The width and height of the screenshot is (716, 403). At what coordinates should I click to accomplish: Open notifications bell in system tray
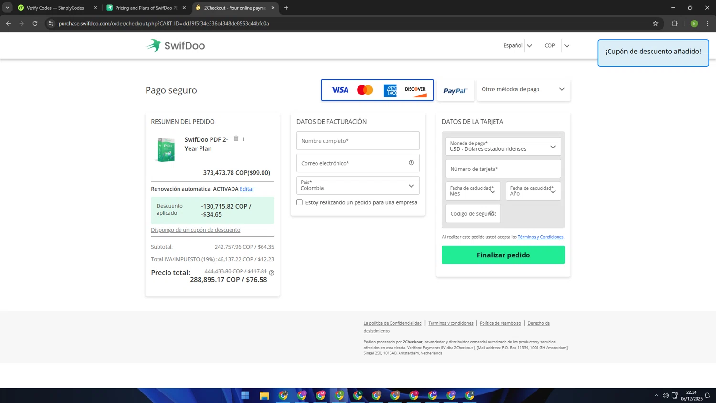tap(707, 395)
